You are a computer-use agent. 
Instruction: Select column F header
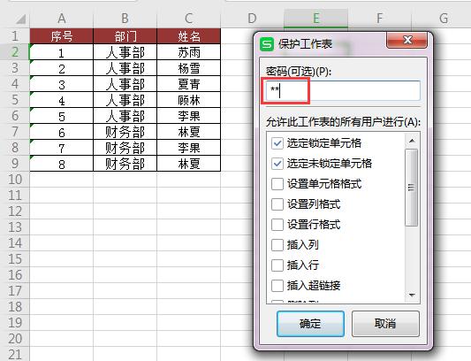coord(379,19)
